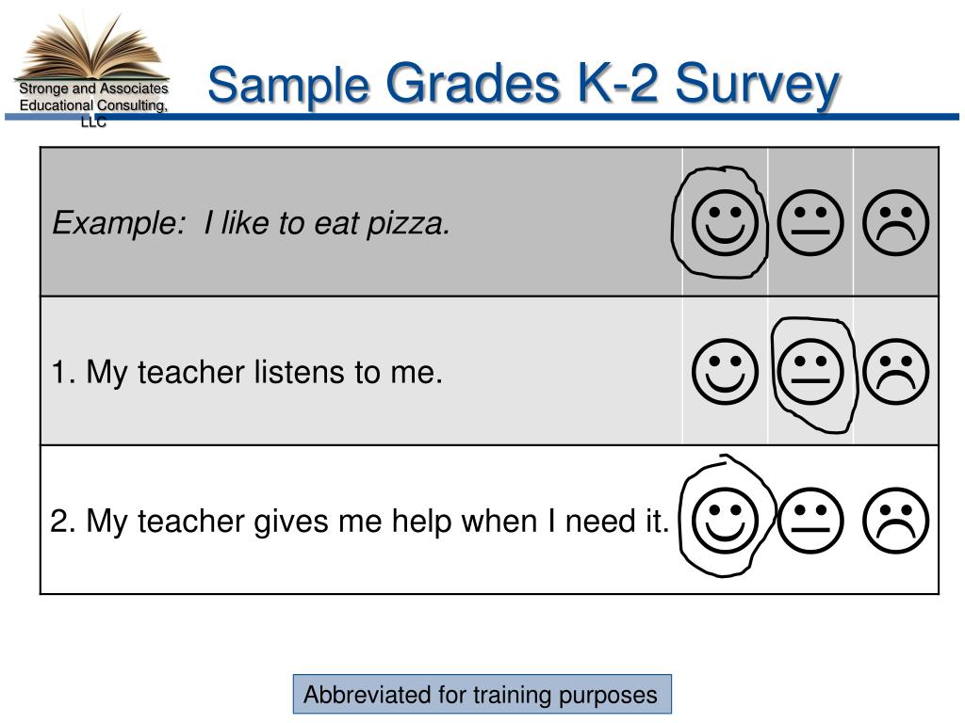Select neutral face for pizza example
965x723 pixels.
810,222
